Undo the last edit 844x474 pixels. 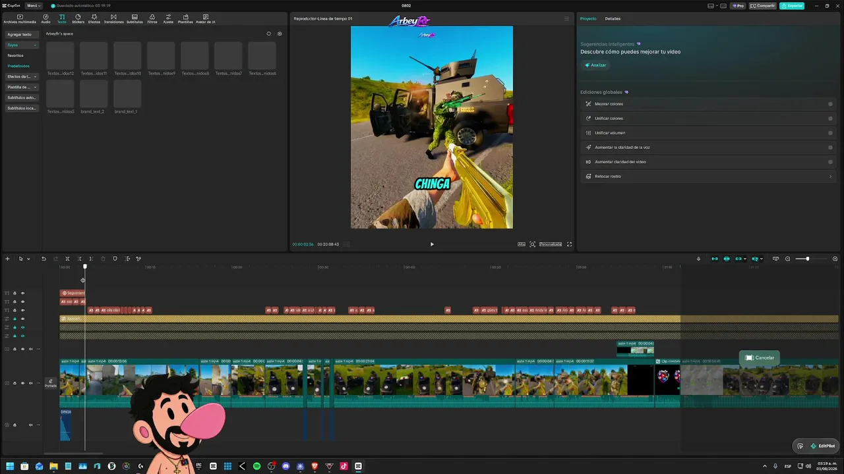(x=44, y=259)
